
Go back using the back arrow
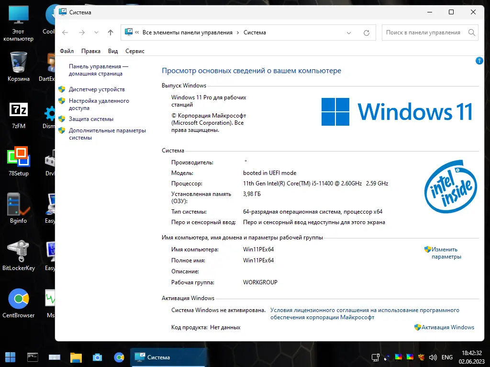point(65,32)
